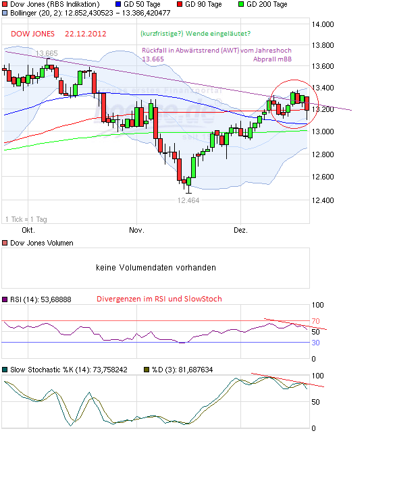Select the 'Dow Jones (RBS Indikation)' legend label
Screen dimensions: 393x491
pyautogui.click(x=55, y=4)
